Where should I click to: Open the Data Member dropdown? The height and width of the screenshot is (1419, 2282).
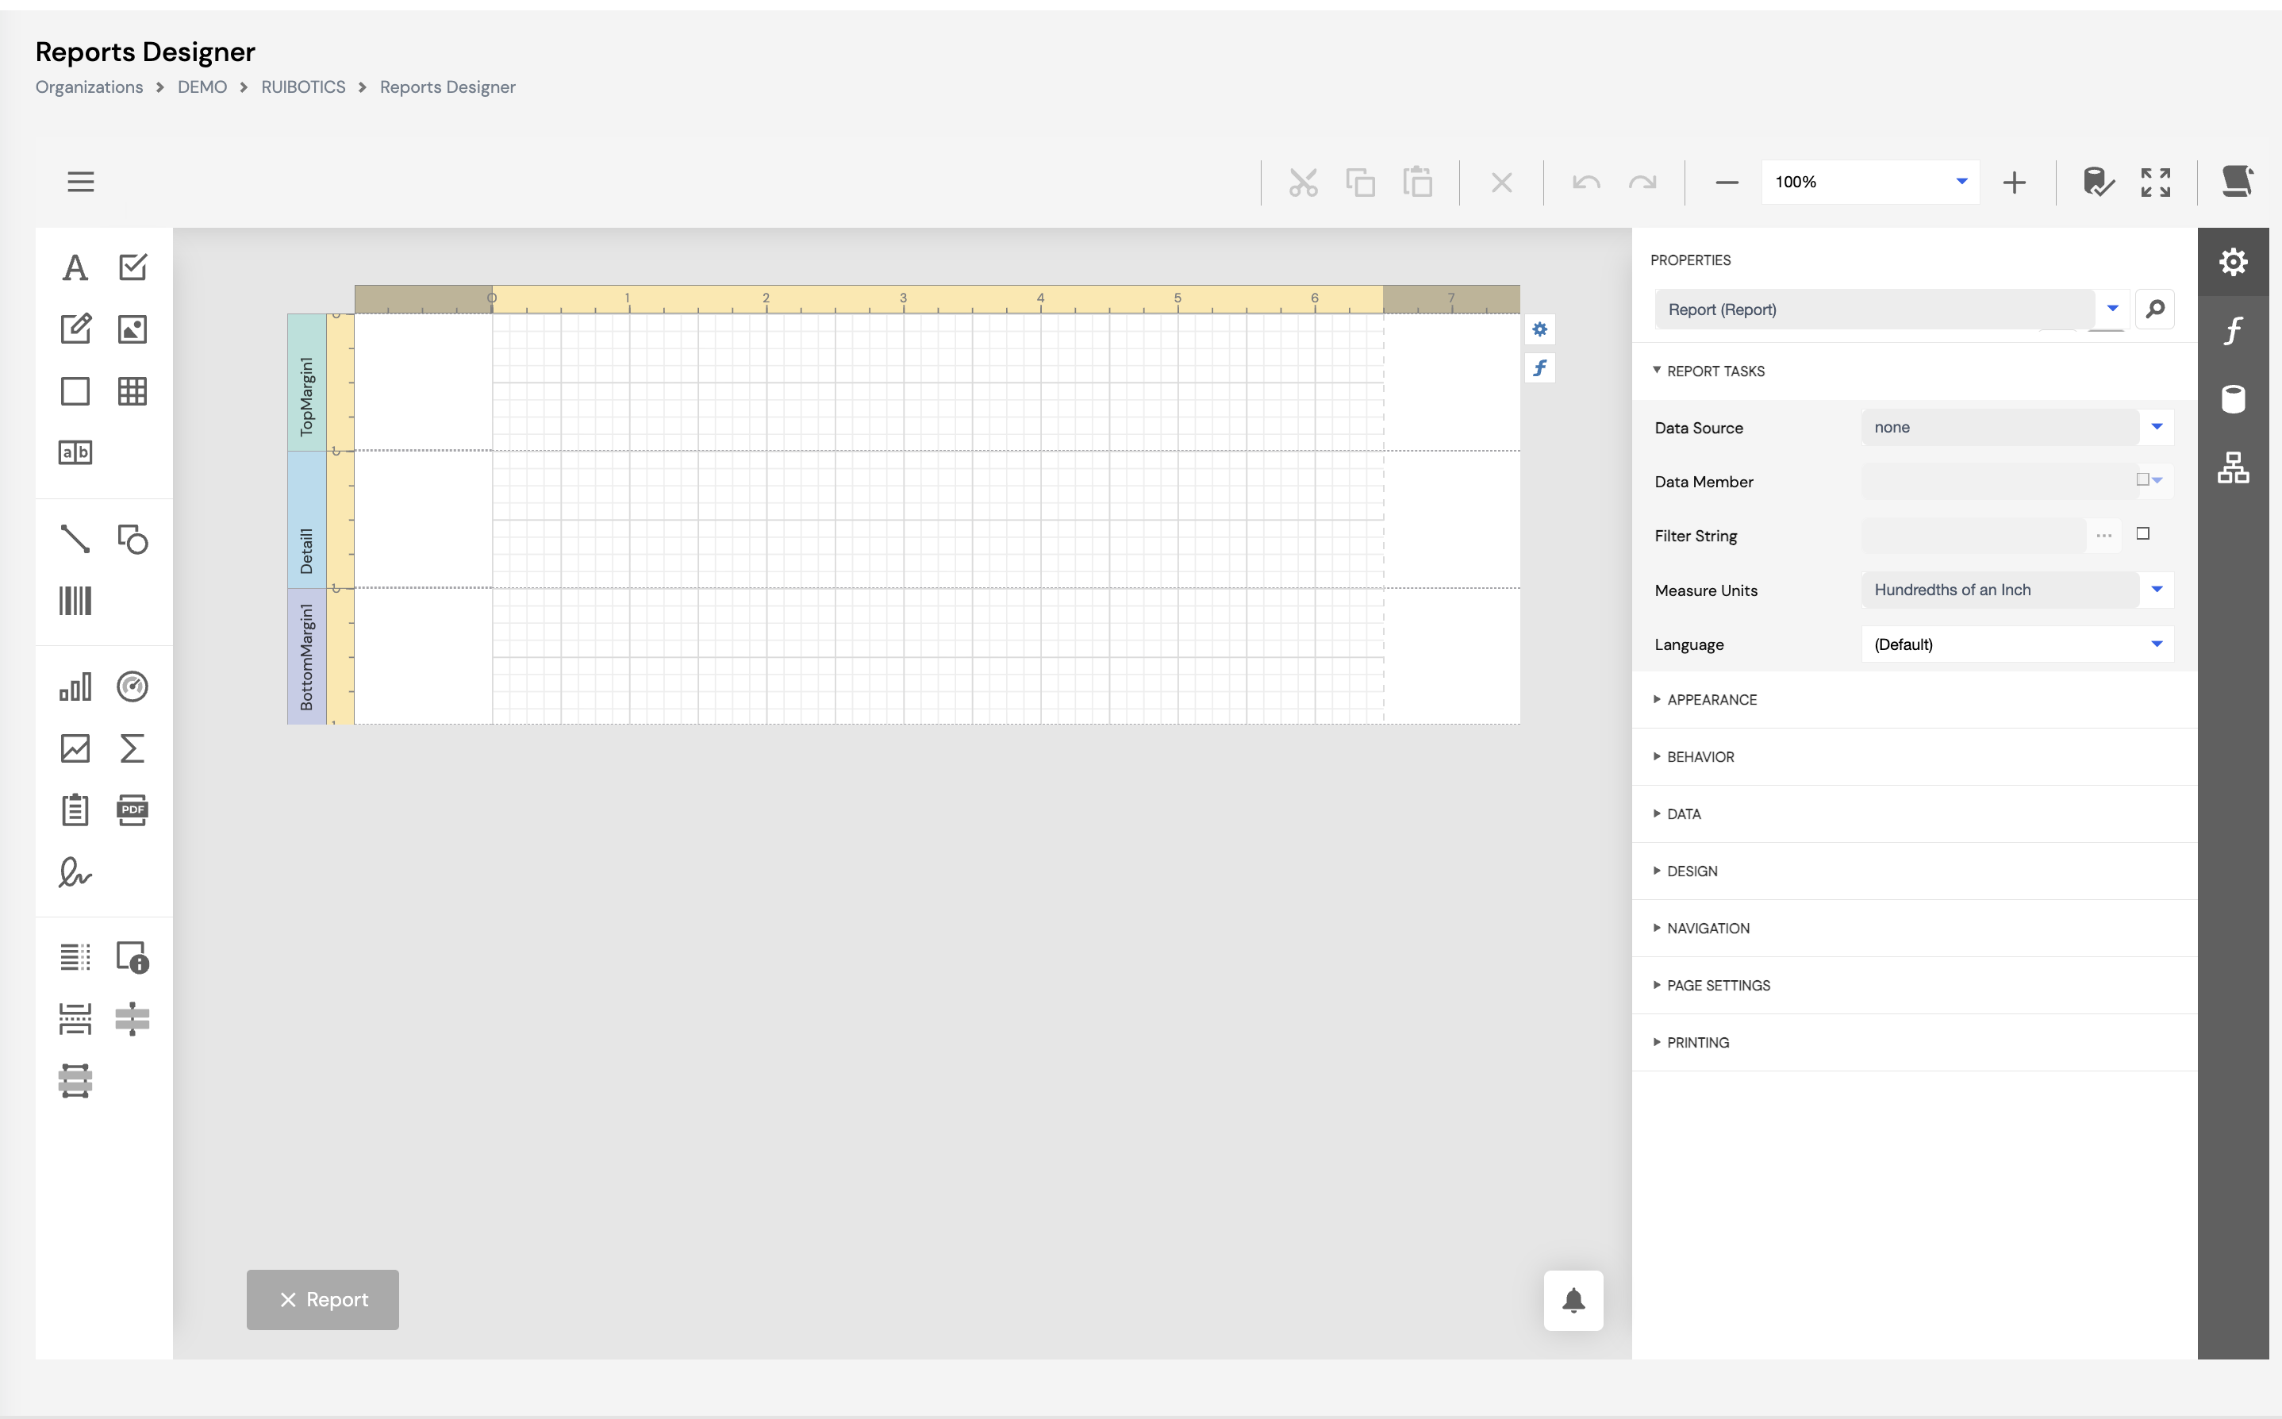2157,480
